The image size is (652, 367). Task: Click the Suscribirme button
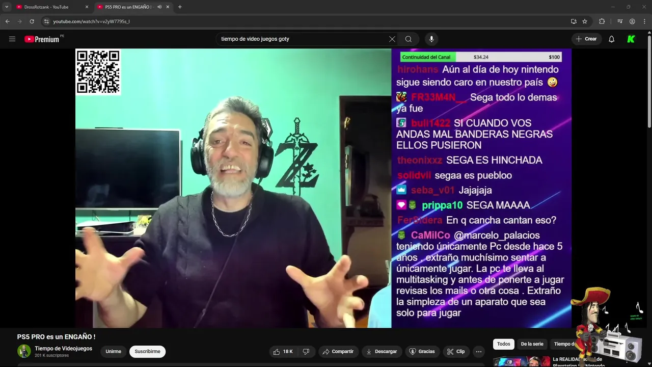(x=147, y=351)
